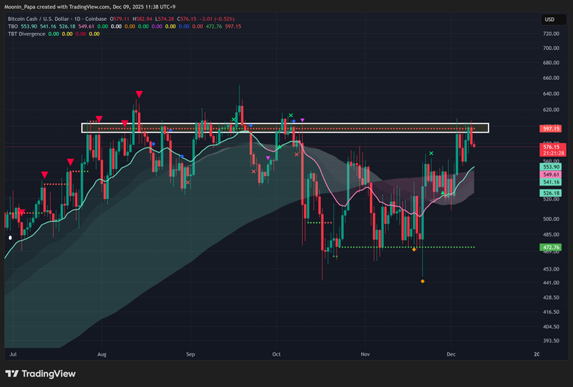Select the white resistance rectangle drawing
Screen dimensions: 573x387
pyautogui.click(x=284, y=124)
